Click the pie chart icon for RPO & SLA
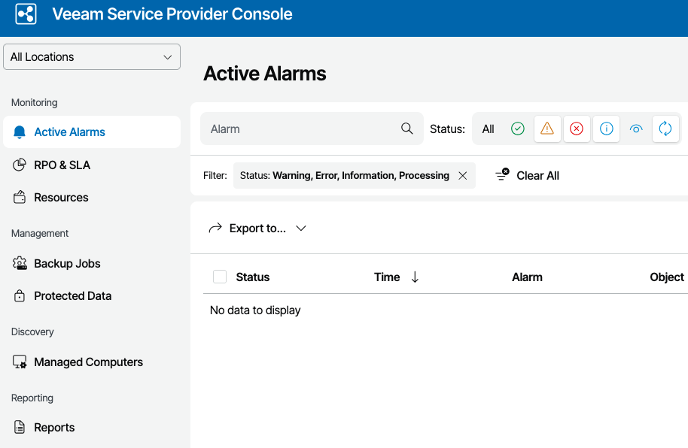Viewport: 688px width, 448px height. pos(20,165)
